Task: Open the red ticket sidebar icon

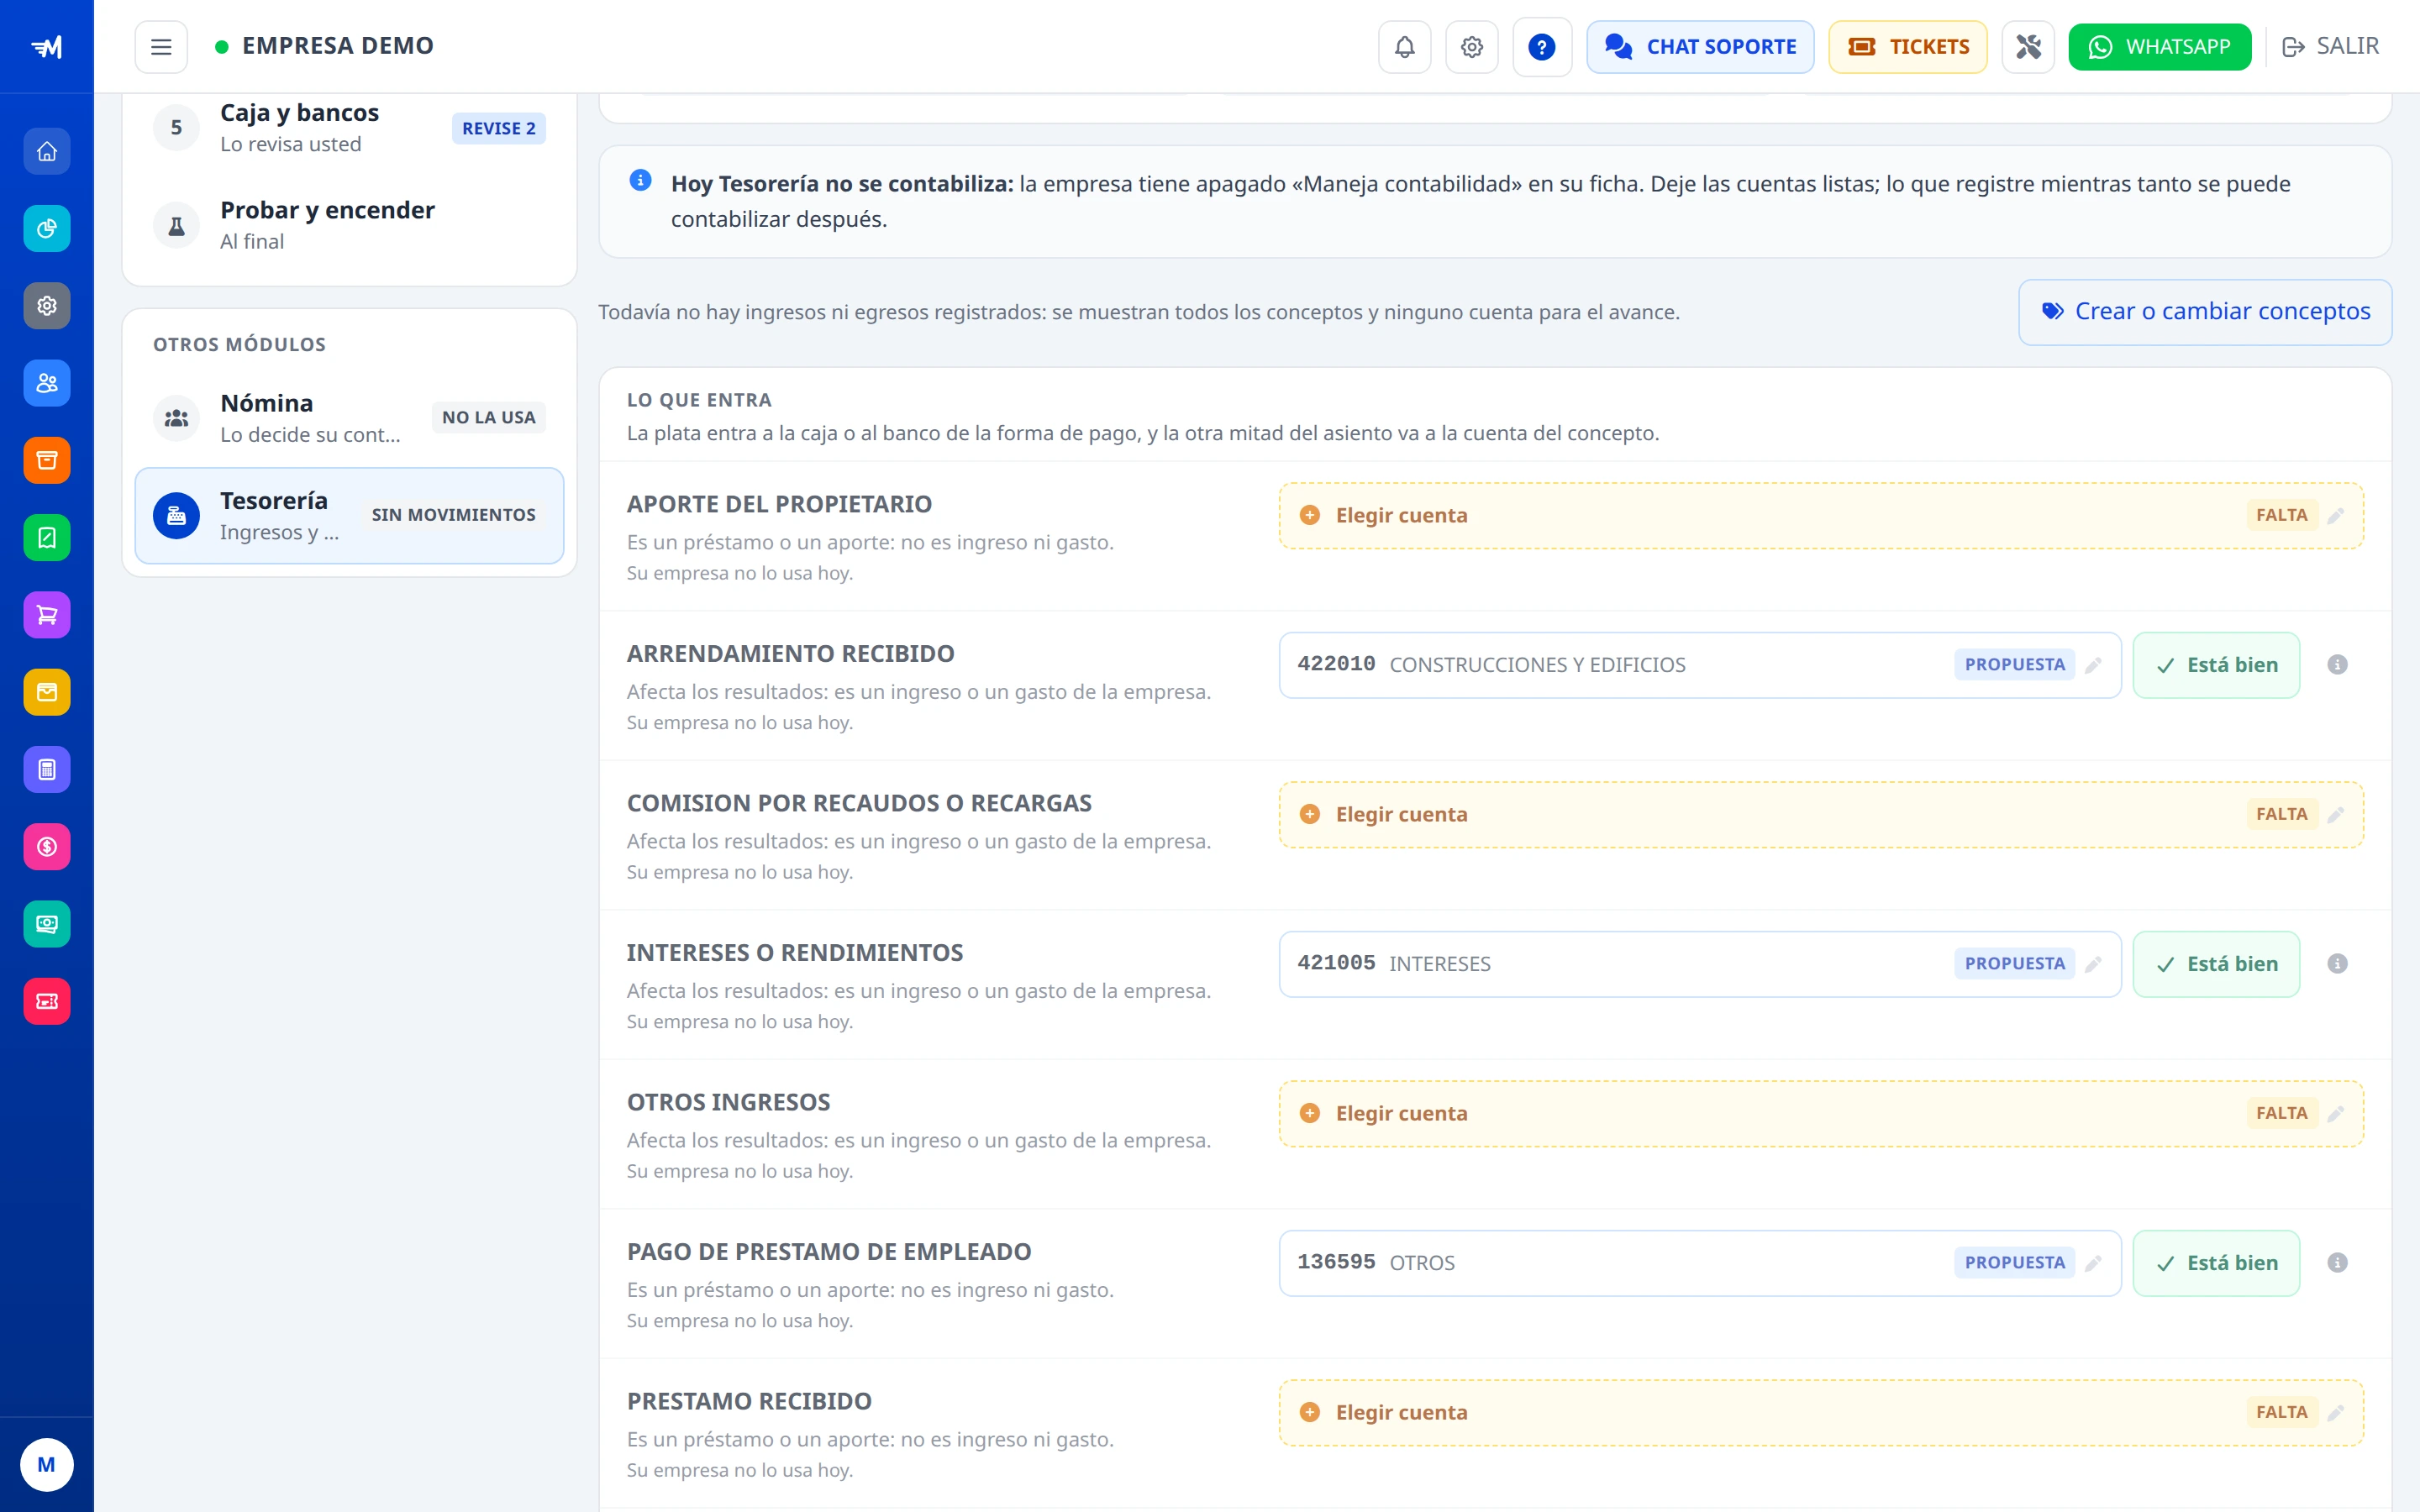Action: point(47,1001)
